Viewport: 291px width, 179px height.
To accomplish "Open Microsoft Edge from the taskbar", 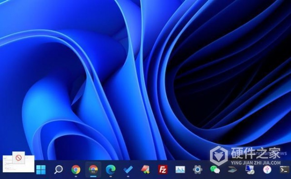I will [111, 169].
